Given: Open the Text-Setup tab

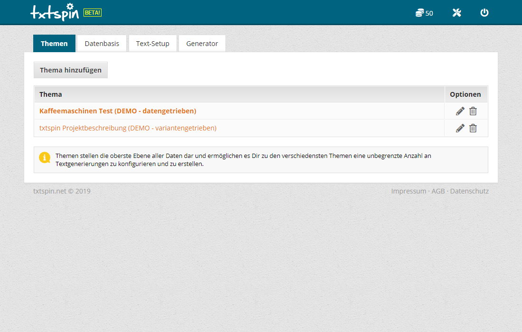Looking at the screenshot, I should tap(152, 44).
